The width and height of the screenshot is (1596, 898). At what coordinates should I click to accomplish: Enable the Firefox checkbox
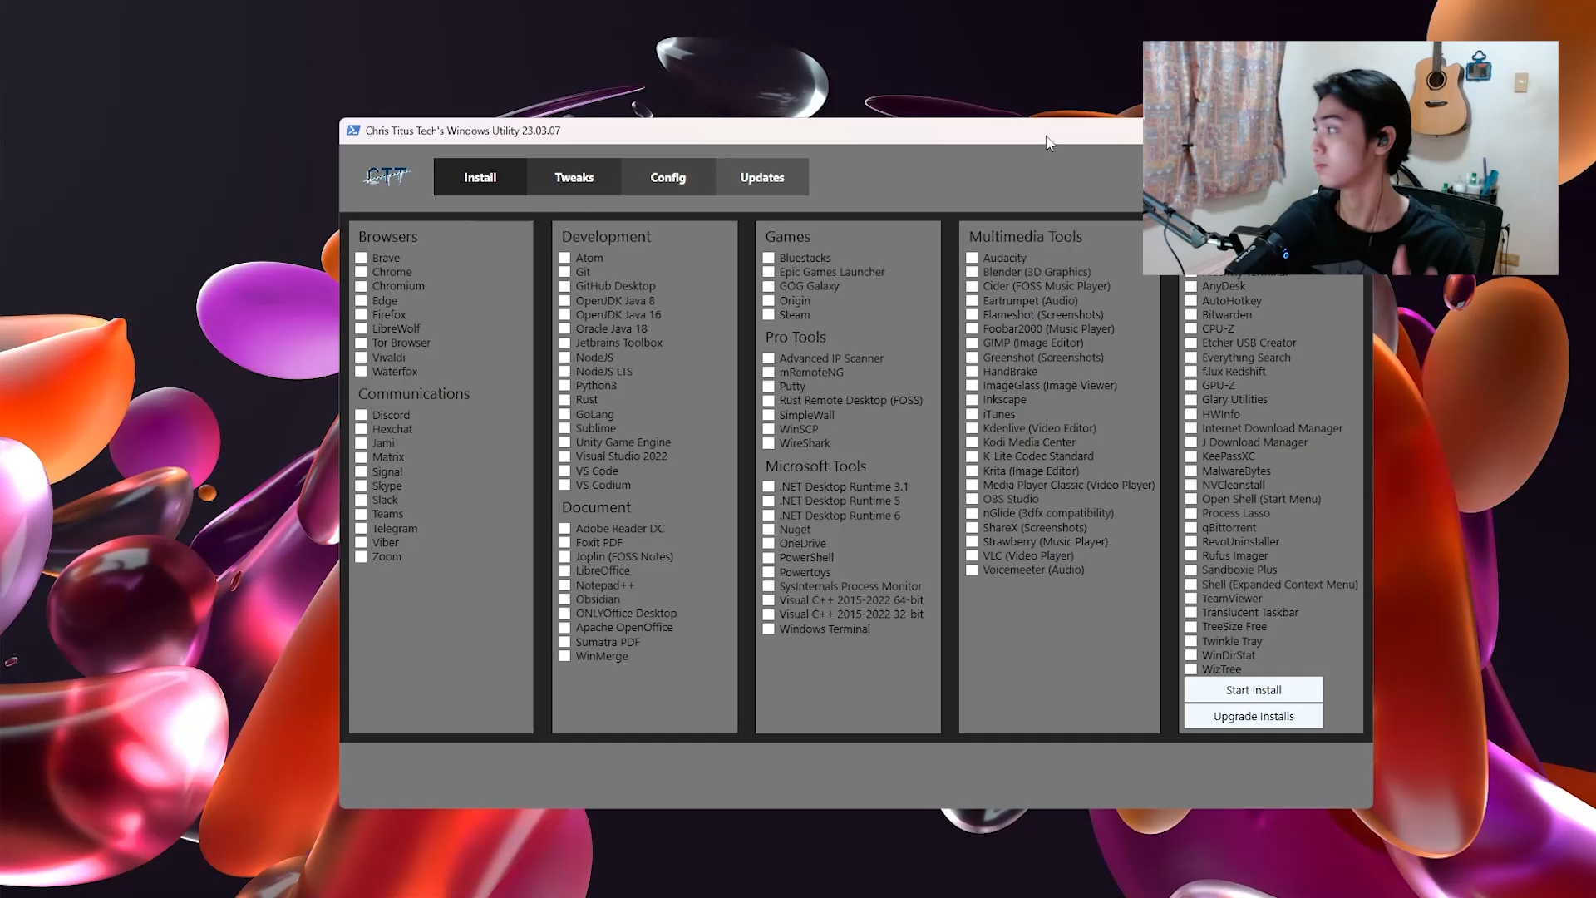click(x=362, y=315)
